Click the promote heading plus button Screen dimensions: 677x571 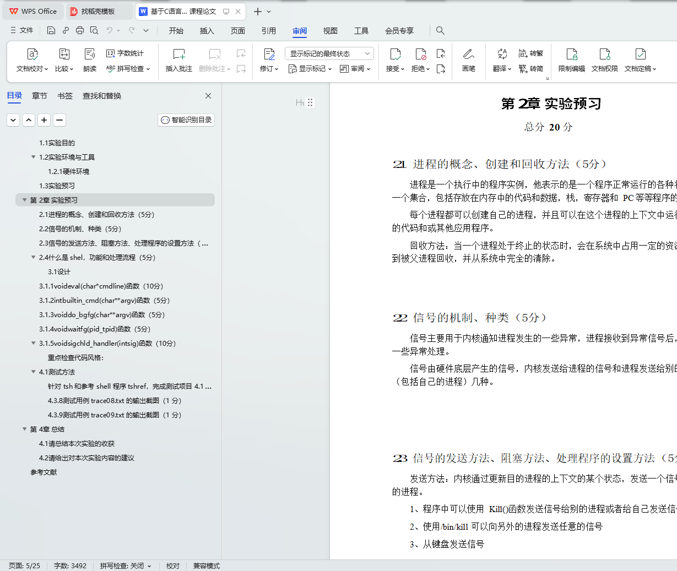(44, 119)
